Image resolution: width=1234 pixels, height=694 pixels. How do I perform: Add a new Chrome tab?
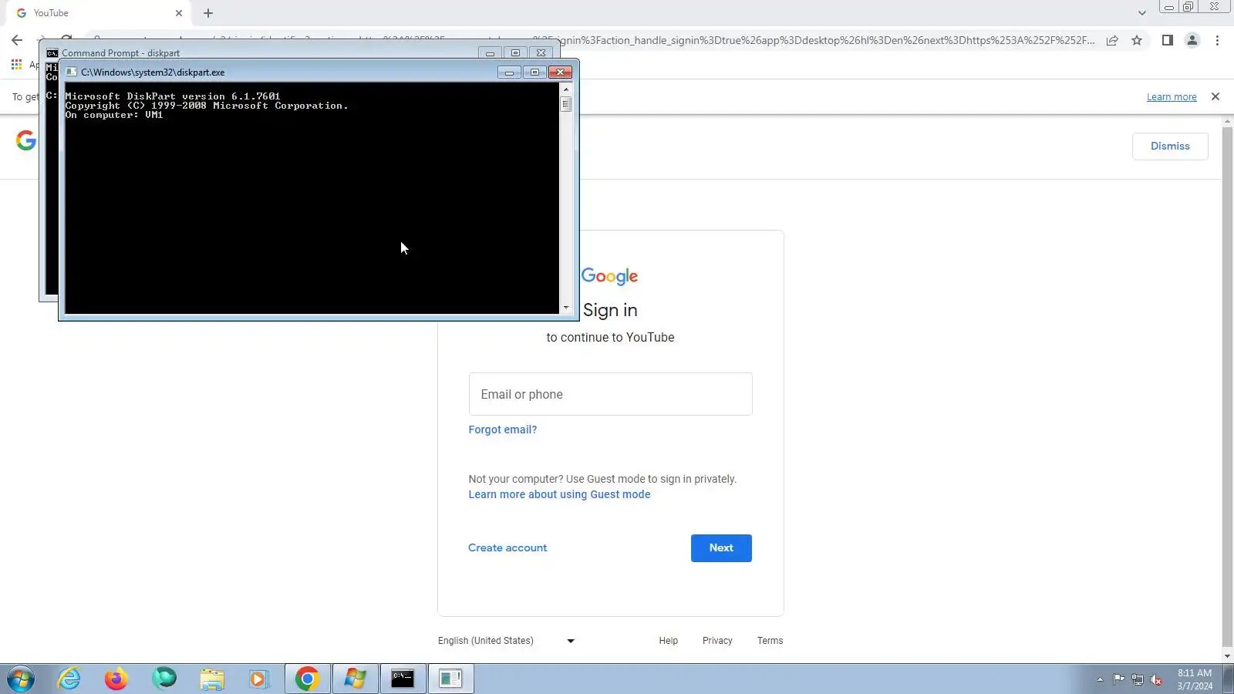[208, 13]
